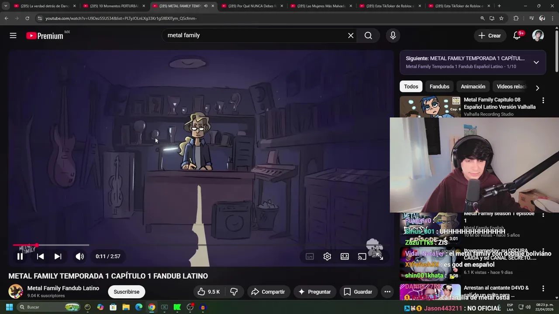This screenshot has width=559, height=314.
Task: Open the notifications bell
Action: [517, 36]
